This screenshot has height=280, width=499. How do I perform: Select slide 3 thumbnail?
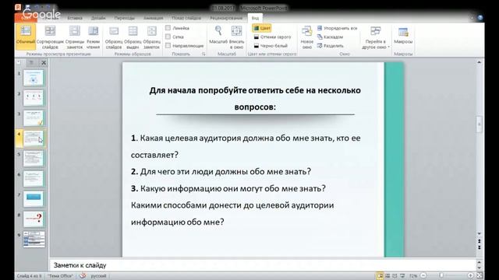(x=34, y=118)
